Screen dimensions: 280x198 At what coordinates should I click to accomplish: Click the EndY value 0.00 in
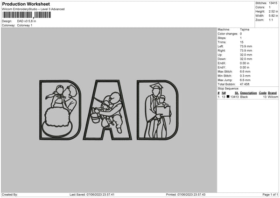[245, 67]
